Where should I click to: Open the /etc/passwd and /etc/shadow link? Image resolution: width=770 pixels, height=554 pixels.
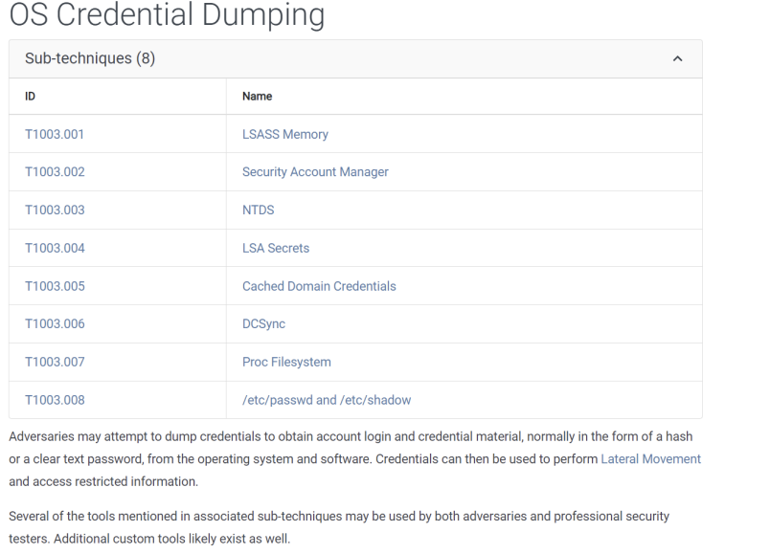[x=327, y=400]
